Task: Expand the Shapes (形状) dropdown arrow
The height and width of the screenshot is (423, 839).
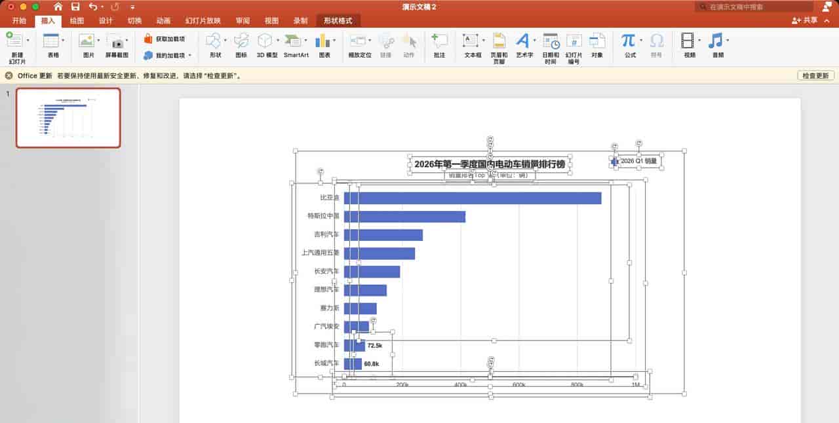Action: click(226, 41)
